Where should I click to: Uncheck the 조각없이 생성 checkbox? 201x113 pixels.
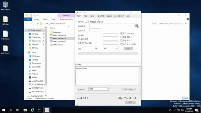coord(122,34)
